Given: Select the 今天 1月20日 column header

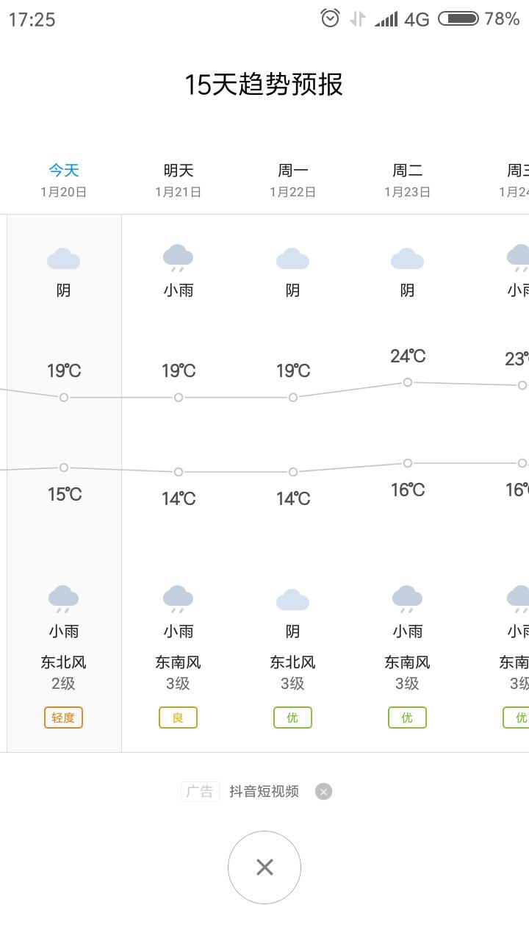Looking at the screenshot, I should (x=64, y=180).
